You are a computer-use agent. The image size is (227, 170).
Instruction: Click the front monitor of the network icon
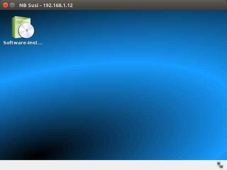tap(221, 166)
